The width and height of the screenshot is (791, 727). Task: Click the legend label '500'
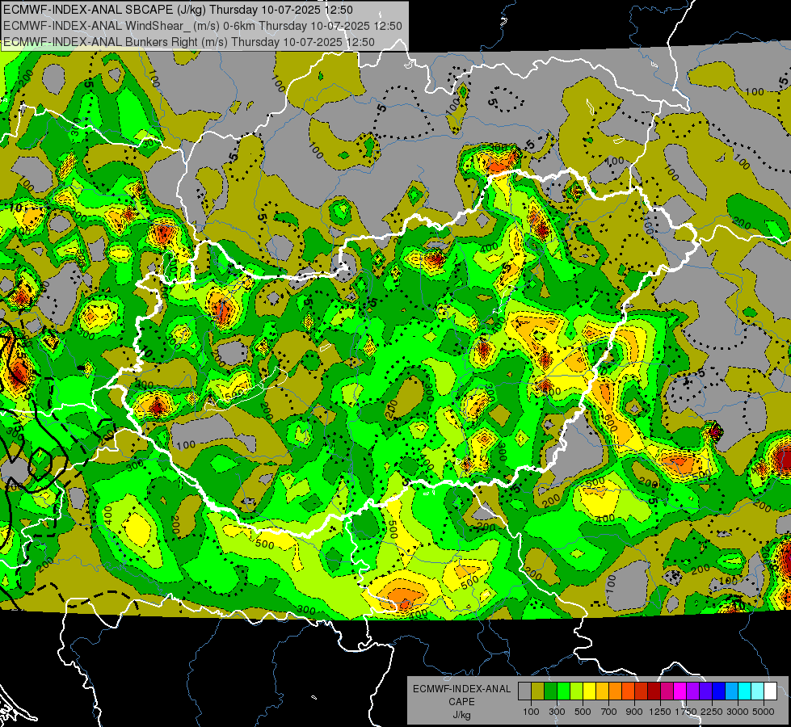pyautogui.click(x=583, y=712)
